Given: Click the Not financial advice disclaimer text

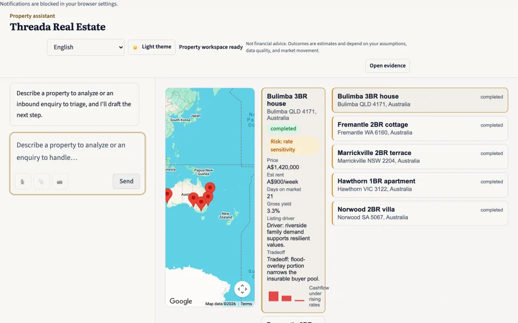Looking at the screenshot, I should click(326, 47).
